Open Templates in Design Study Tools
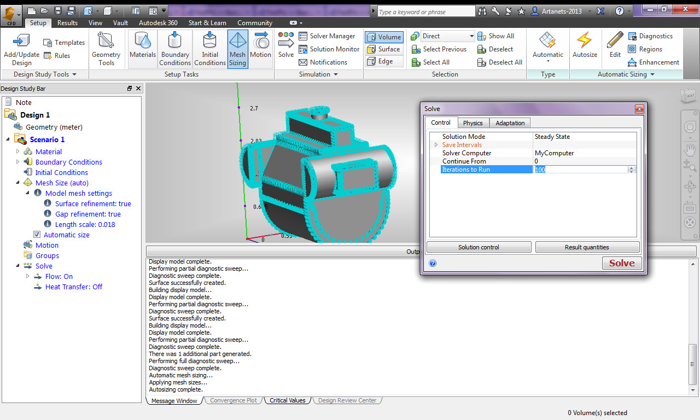Screen dimensions: 700x420 (x=64, y=43)
